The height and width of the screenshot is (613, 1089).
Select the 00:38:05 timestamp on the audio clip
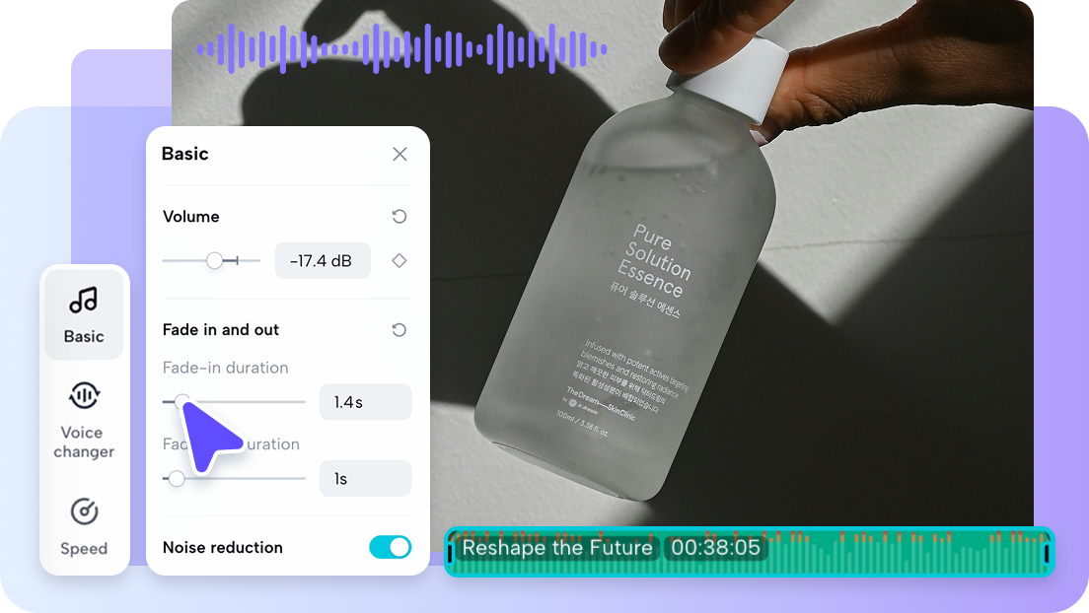tap(716, 546)
